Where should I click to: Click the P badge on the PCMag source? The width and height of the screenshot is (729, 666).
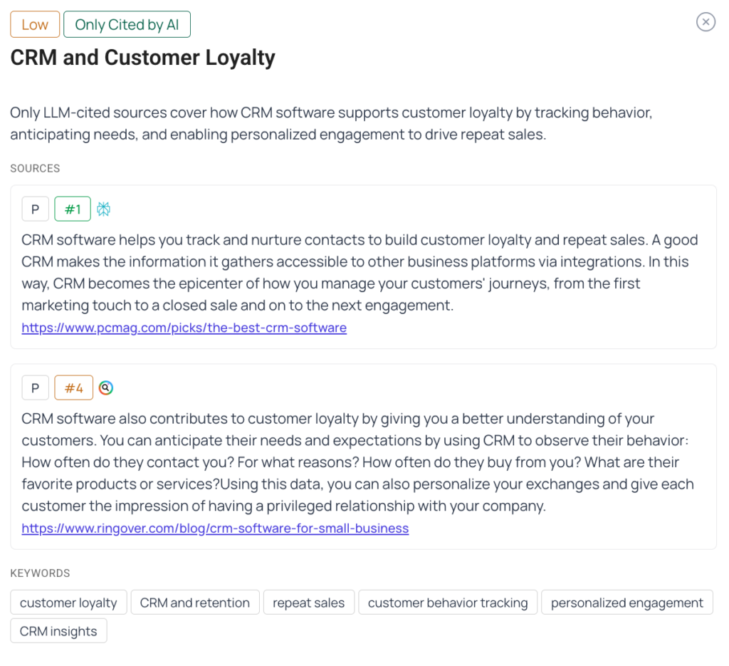(35, 209)
